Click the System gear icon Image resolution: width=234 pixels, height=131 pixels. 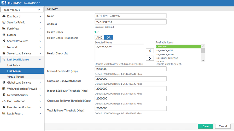click(x=4, y=35)
